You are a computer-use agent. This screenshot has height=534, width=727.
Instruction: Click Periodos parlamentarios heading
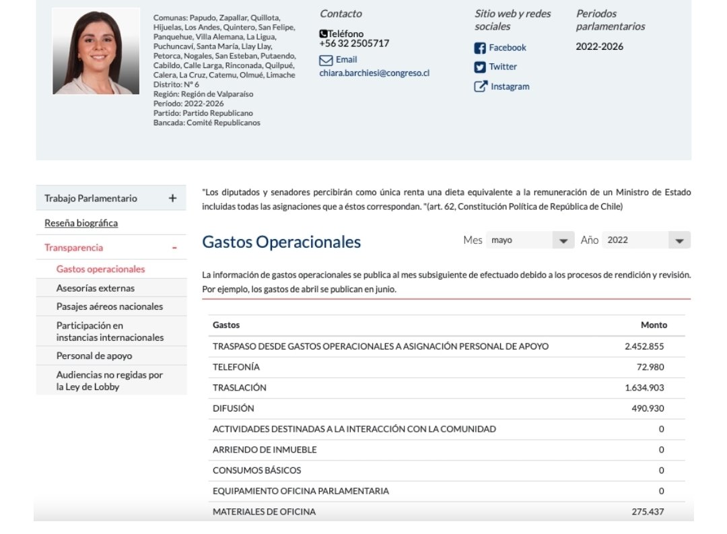pyautogui.click(x=611, y=20)
